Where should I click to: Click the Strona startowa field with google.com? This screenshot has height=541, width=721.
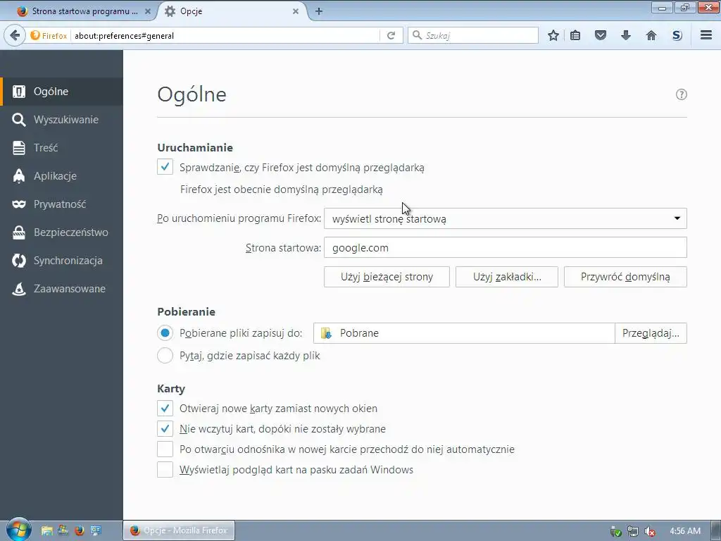pyautogui.click(x=506, y=247)
